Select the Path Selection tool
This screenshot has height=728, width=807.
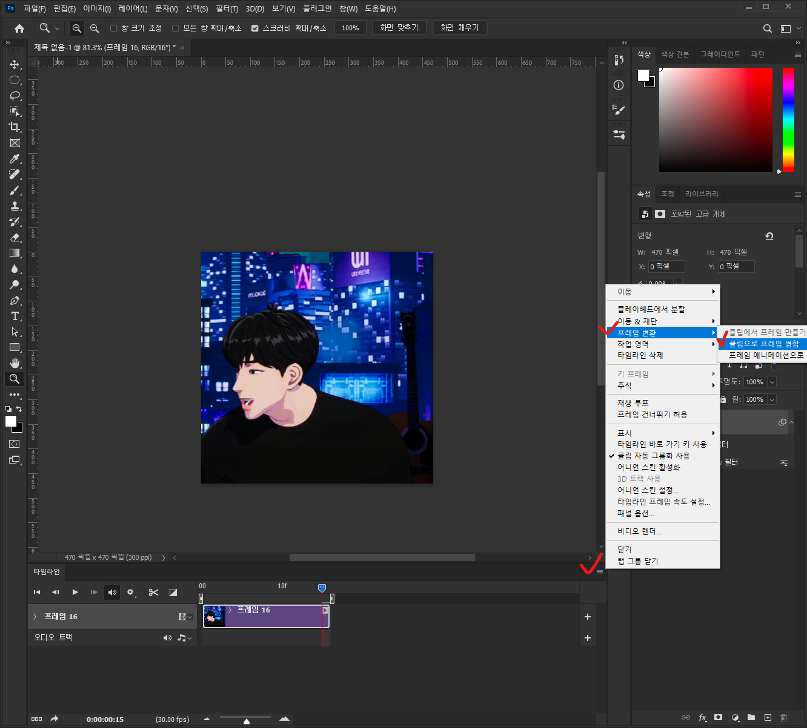[x=15, y=332]
